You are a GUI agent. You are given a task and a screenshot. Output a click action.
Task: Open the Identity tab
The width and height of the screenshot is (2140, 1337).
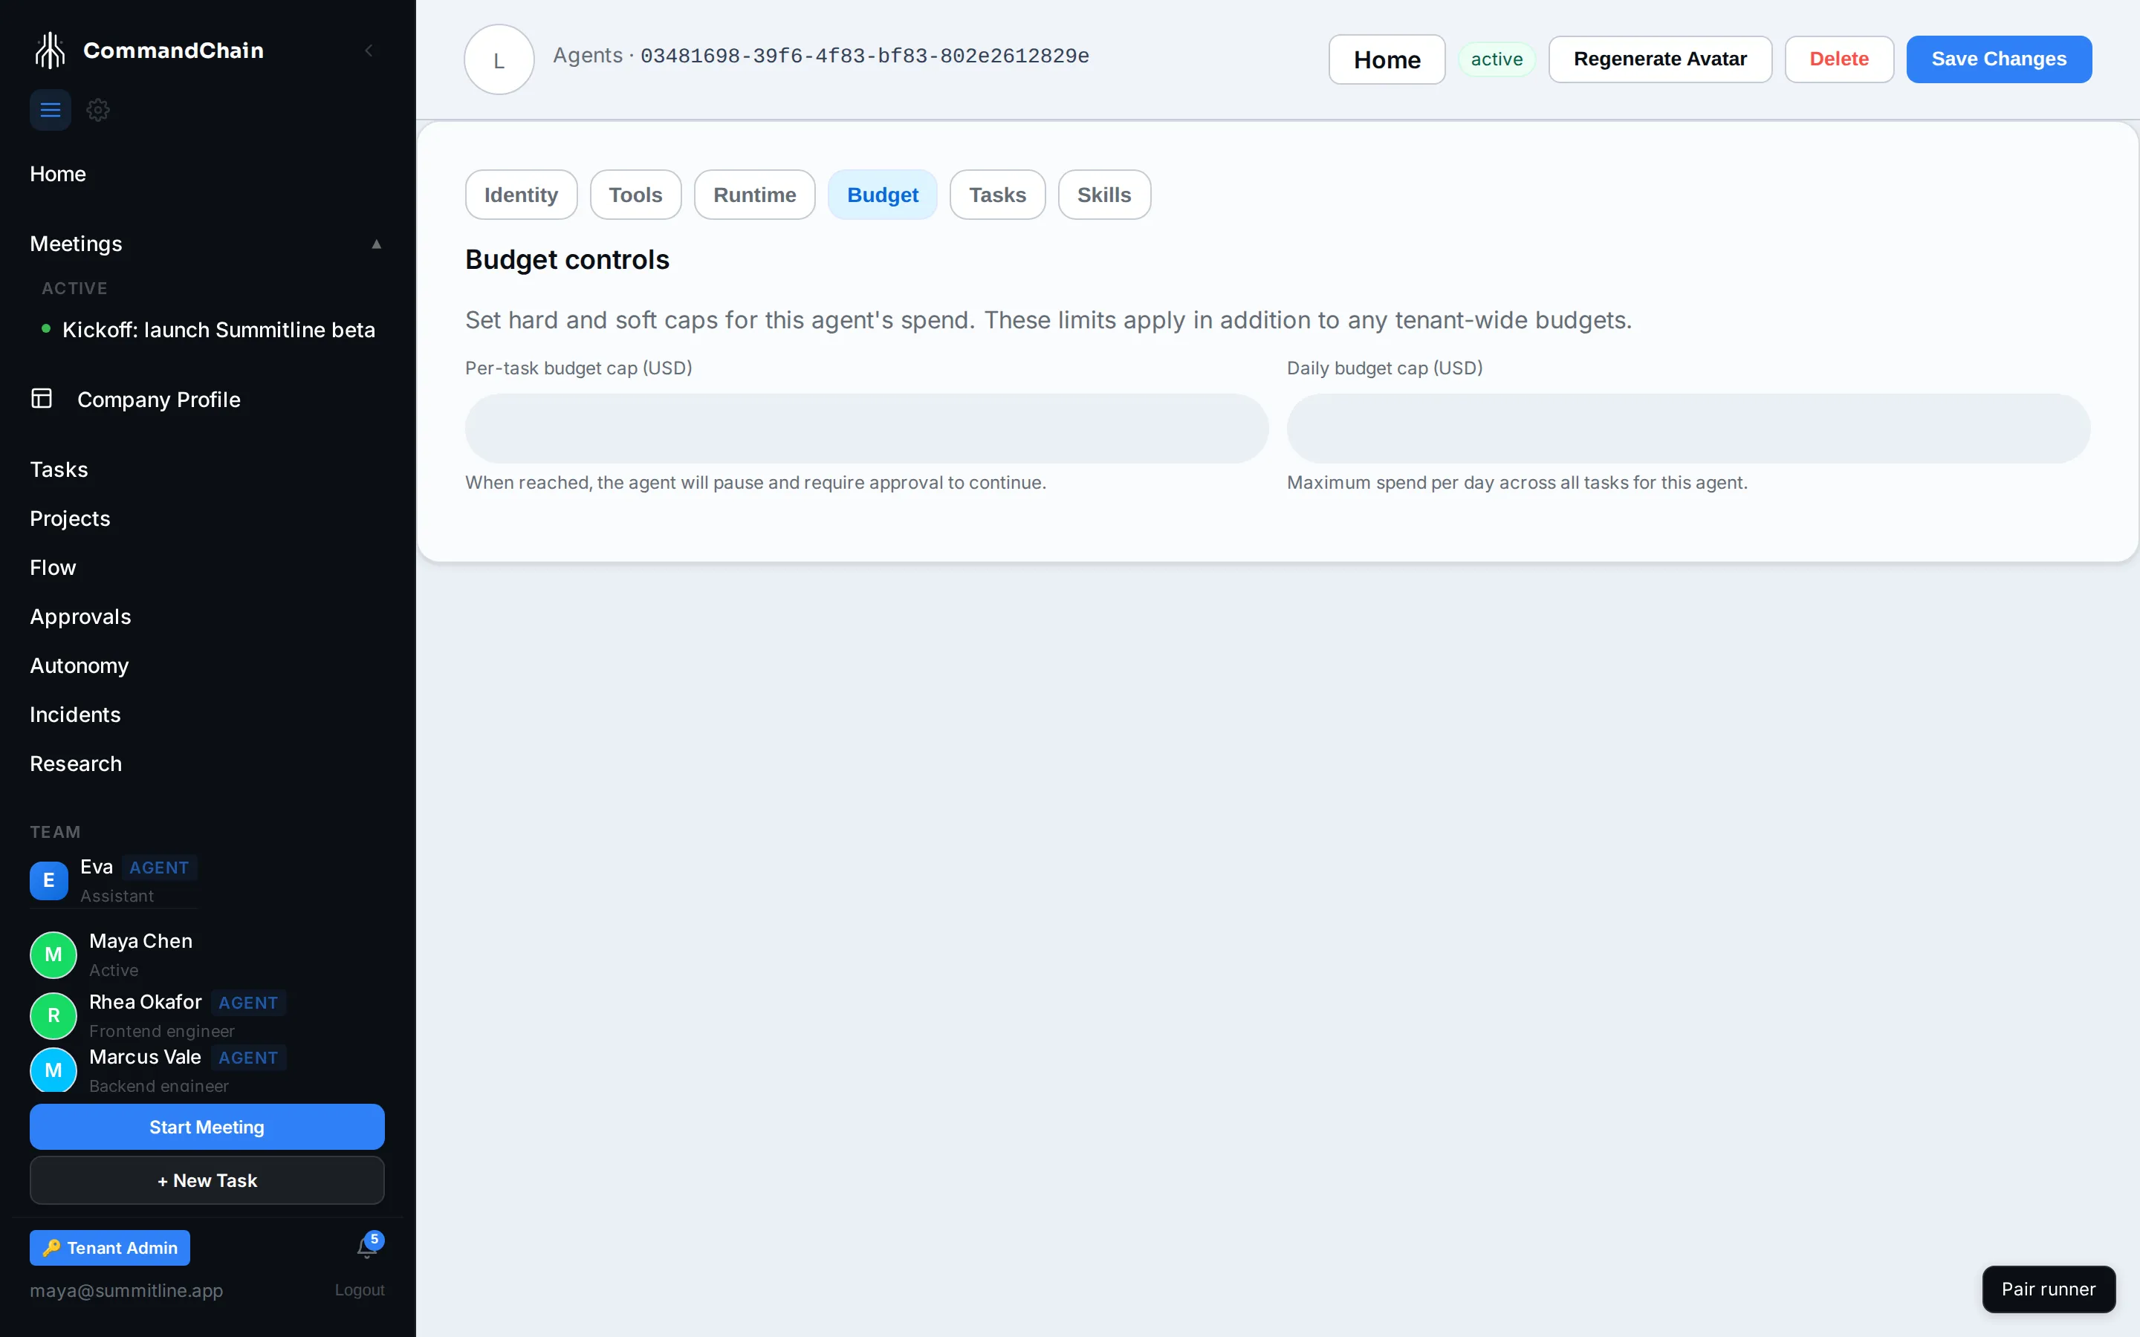521,195
